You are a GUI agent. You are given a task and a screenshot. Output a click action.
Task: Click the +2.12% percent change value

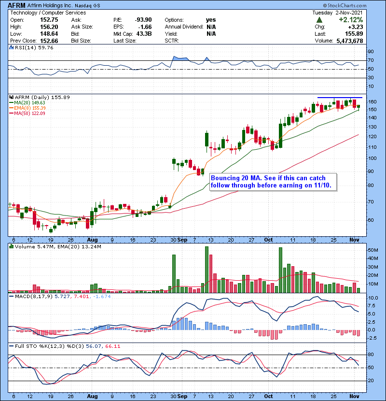(351, 20)
